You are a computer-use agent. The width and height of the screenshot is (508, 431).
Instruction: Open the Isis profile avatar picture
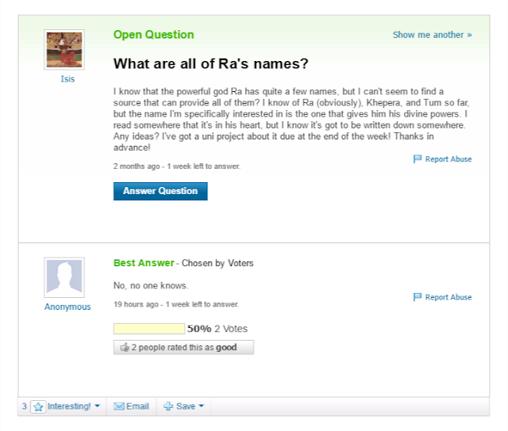tap(64, 50)
